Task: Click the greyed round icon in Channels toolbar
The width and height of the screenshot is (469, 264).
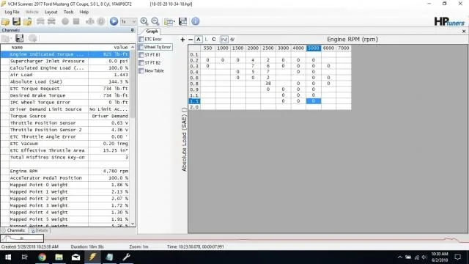Action: point(32,38)
